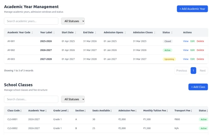Viewport: 212px width, 135px height.
Task: Click Start Date sort arrow icon
Action: click(76, 33)
